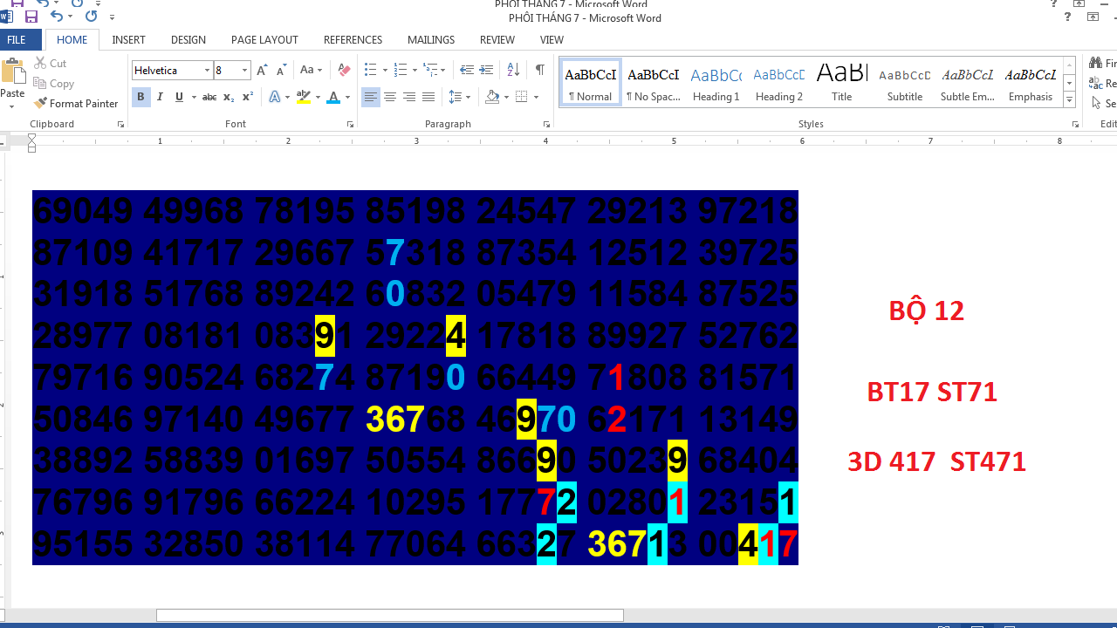Viewport: 1117px width, 628px height.
Task: Switch to the DESIGN tab
Action: 188,40
